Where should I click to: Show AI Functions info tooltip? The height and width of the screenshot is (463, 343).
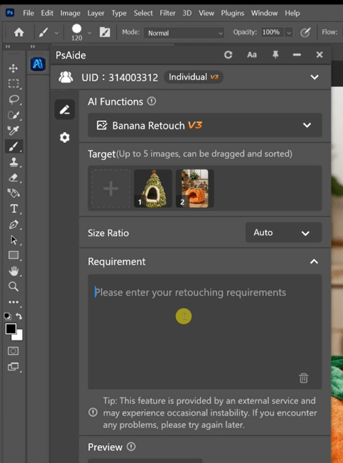coord(151,101)
